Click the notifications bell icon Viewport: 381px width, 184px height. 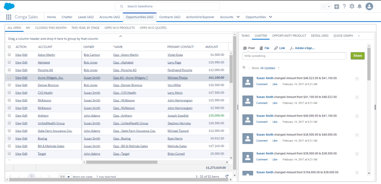tap(360, 7)
